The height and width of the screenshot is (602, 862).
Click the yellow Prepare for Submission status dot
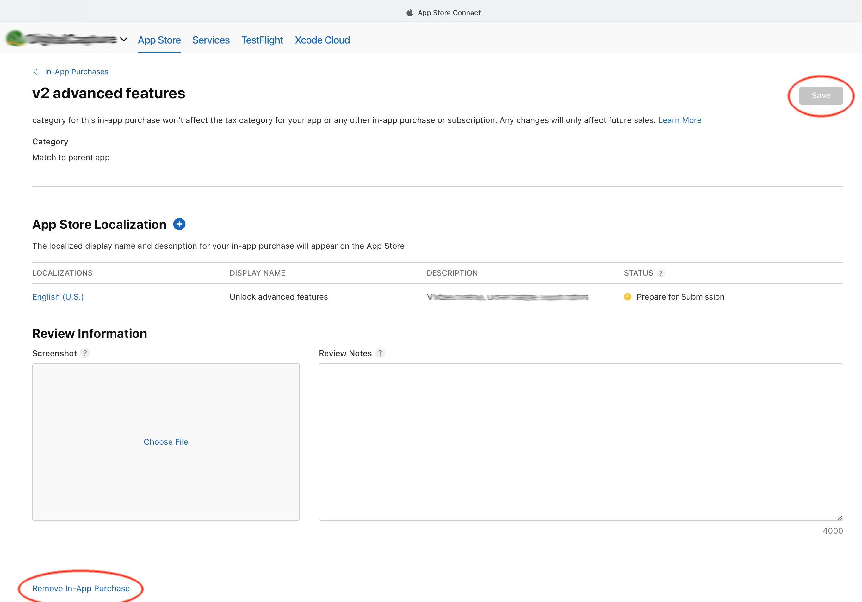click(x=627, y=297)
